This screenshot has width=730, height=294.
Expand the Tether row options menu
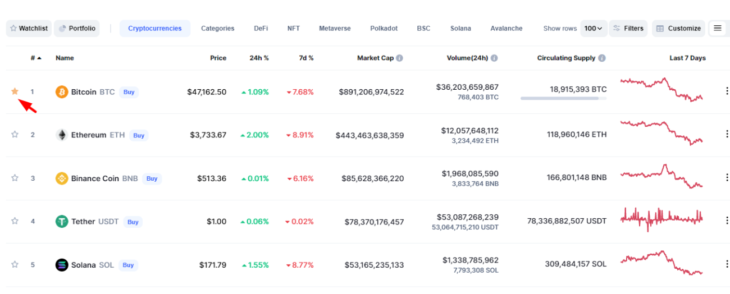pyautogui.click(x=727, y=220)
